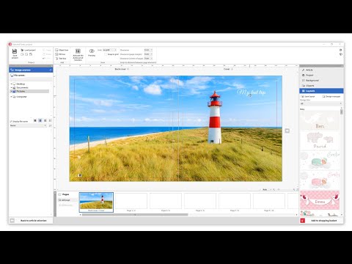Click the Image sources panel header
The height and width of the screenshot is (264, 352).
pyautogui.click(x=31, y=70)
